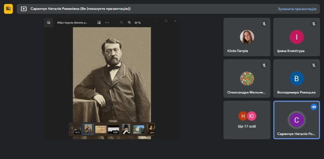
Task: Click the pink Ю avatar
Action: click(252, 116)
